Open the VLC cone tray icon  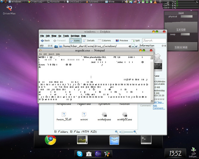click(155, 2)
